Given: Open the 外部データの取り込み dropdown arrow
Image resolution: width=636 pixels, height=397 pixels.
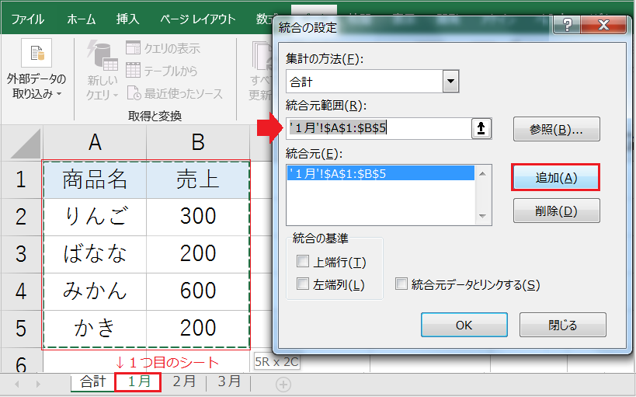Looking at the screenshot, I should (x=59, y=94).
